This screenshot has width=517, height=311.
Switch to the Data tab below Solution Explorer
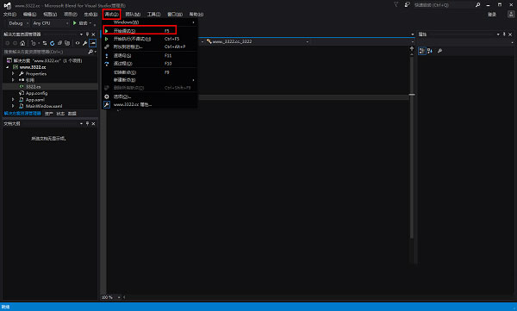[x=72, y=114]
